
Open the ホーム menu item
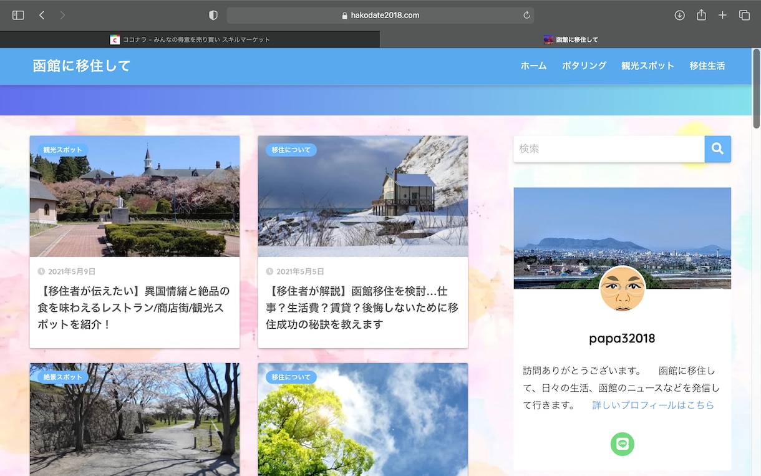point(533,66)
